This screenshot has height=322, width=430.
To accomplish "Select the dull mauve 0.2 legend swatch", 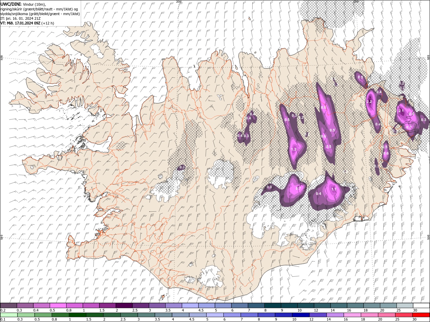I will (x=8, y=306).
